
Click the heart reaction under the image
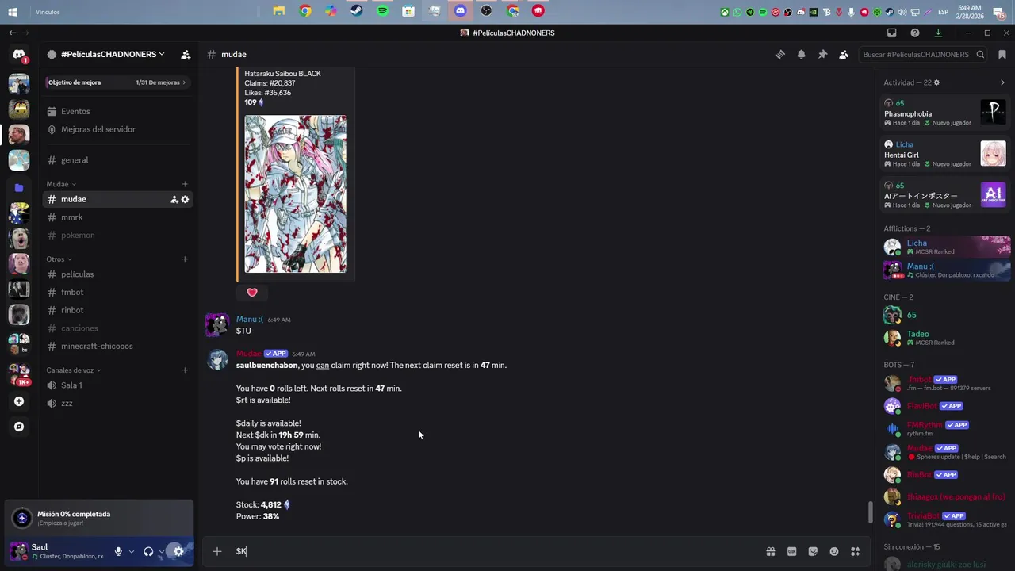pyautogui.click(x=252, y=293)
